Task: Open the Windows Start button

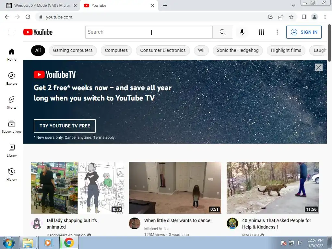Action: point(8,243)
